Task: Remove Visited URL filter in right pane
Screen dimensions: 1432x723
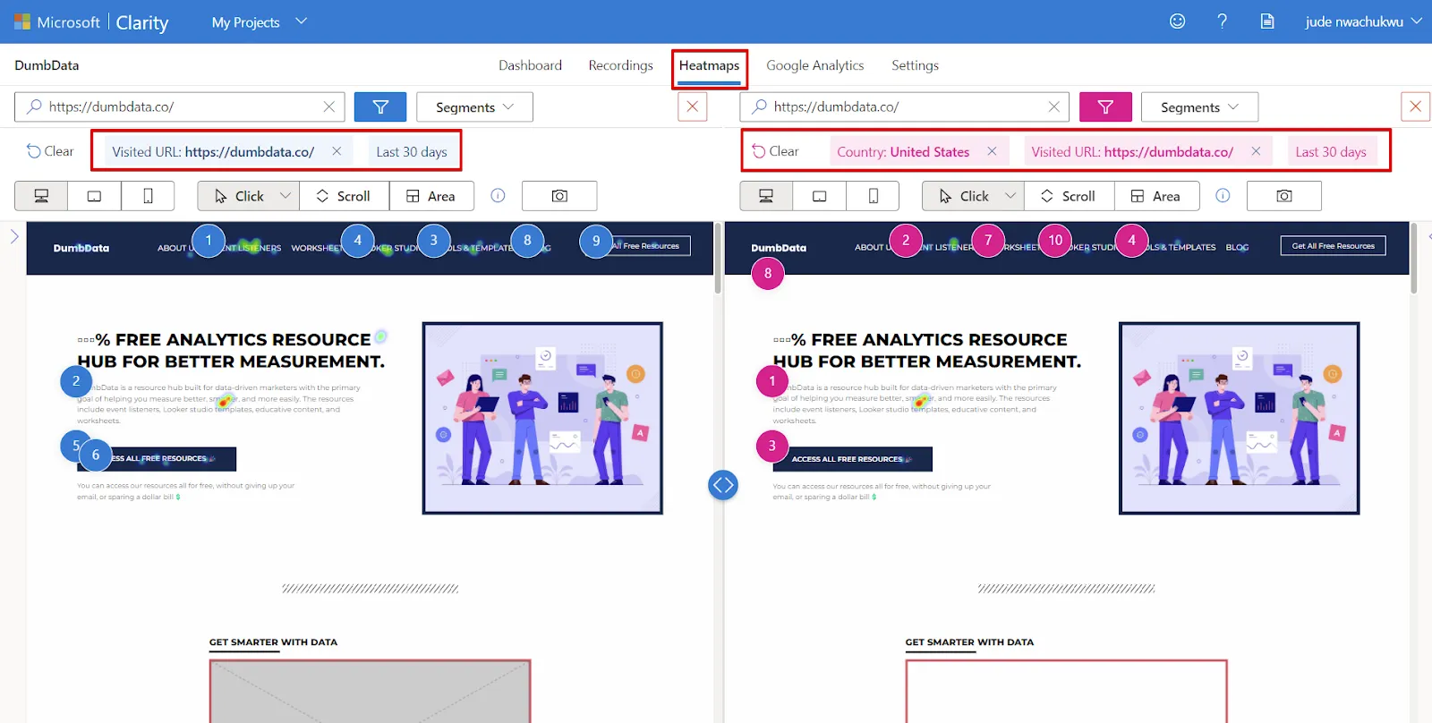Action: tap(1256, 151)
